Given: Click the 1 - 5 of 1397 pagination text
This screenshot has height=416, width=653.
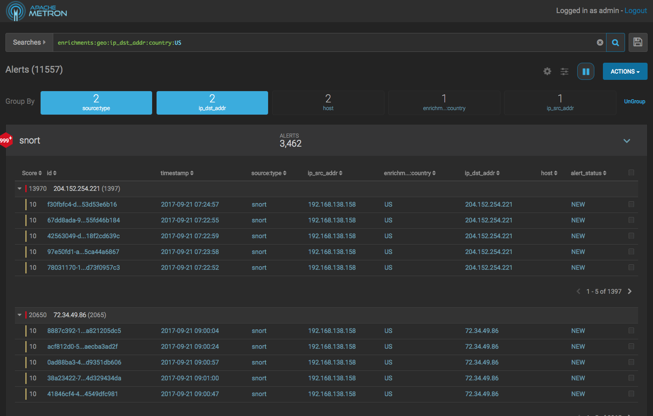Looking at the screenshot, I should pyautogui.click(x=604, y=291).
